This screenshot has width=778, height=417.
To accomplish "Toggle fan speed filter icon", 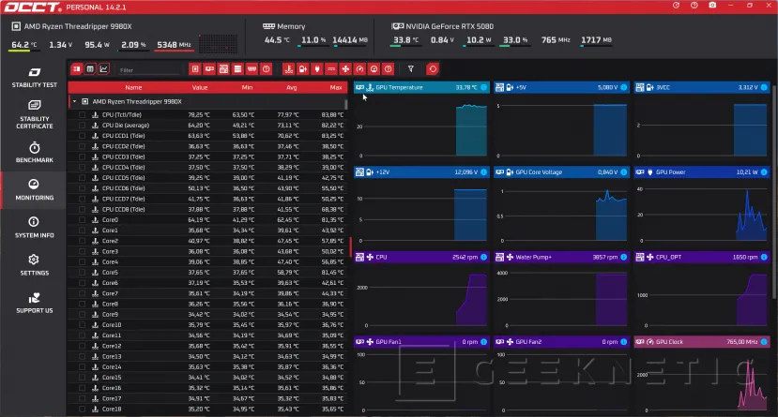I will (x=345, y=68).
